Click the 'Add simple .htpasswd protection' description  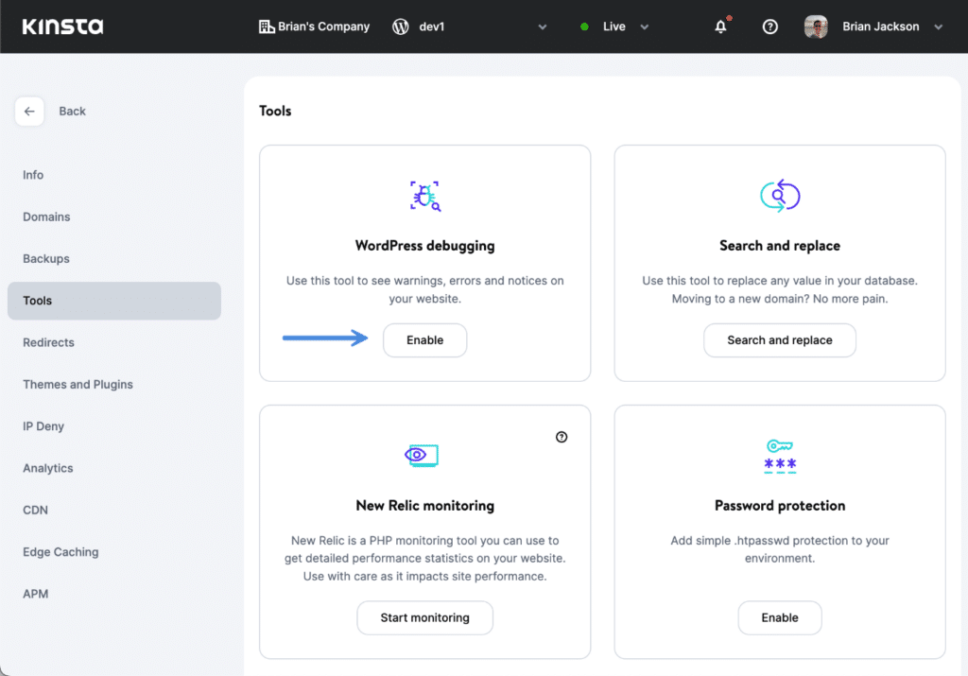[780, 549]
